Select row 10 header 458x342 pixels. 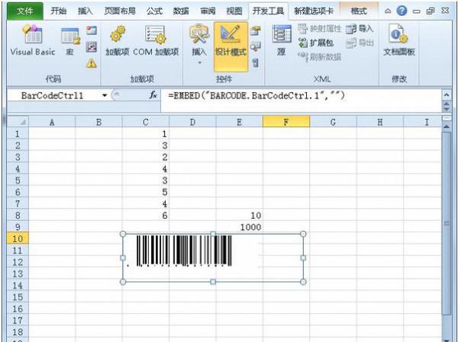pos(18,238)
